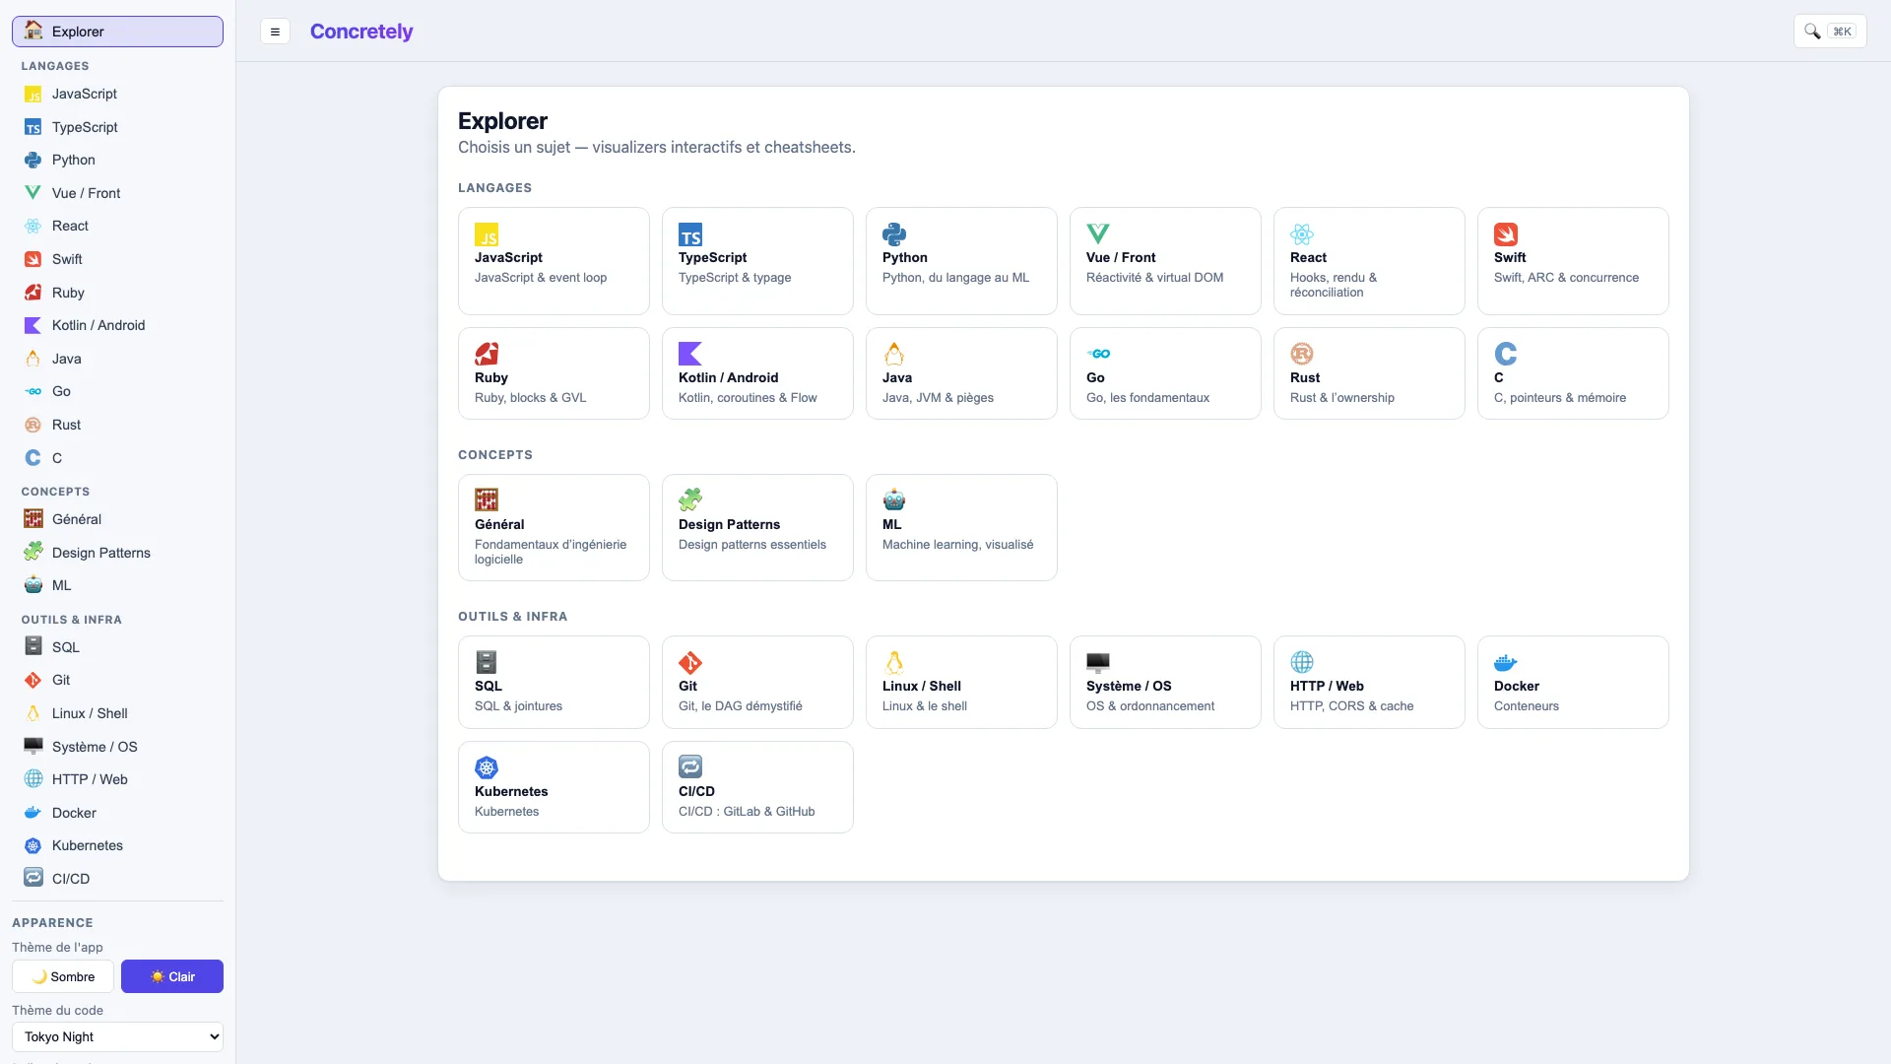The height and width of the screenshot is (1064, 1891).
Task: Click the globe icon on the HTTP / Web card
Action: (x=1302, y=662)
